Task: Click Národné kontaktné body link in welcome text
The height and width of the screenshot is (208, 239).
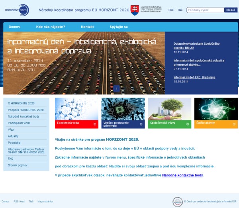Action: point(182,175)
